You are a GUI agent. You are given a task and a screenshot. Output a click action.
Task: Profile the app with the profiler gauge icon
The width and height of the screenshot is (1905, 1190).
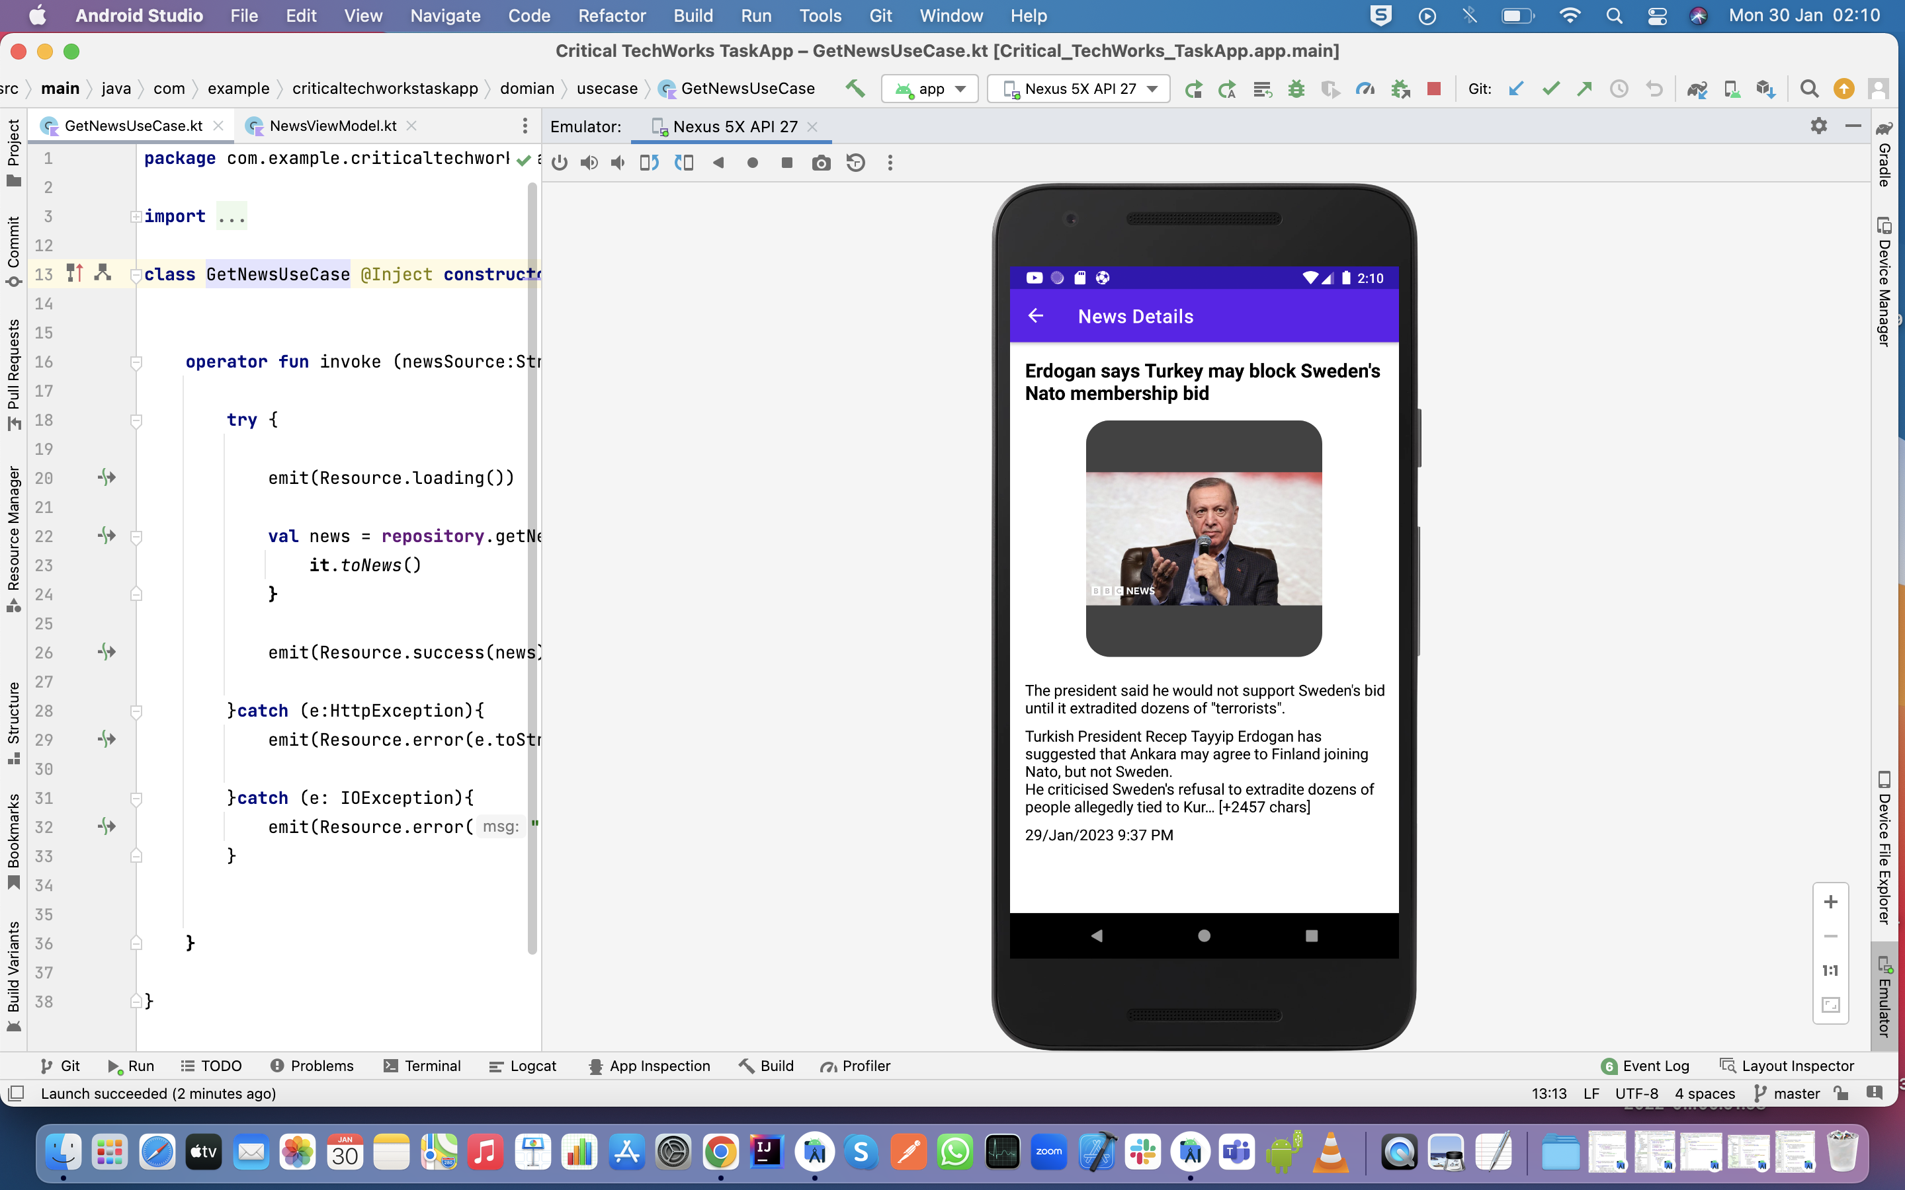pos(1366,88)
